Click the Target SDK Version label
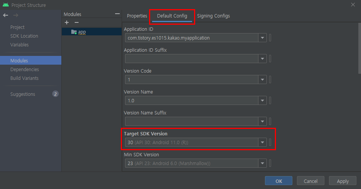 (x=146, y=133)
